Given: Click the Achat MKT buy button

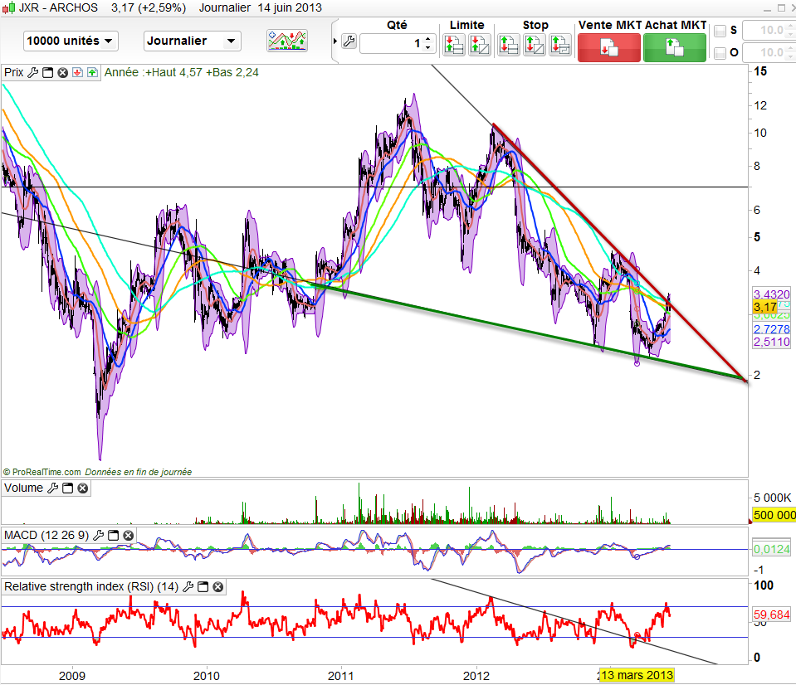Looking at the screenshot, I should (x=674, y=46).
